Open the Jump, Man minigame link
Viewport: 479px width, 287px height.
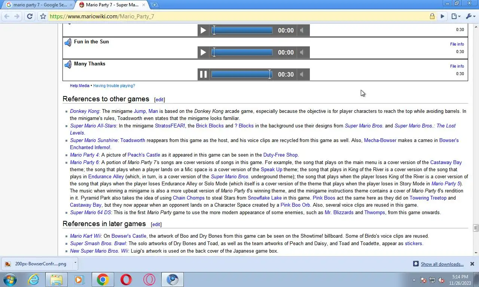pyautogui.click(x=146, y=111)
